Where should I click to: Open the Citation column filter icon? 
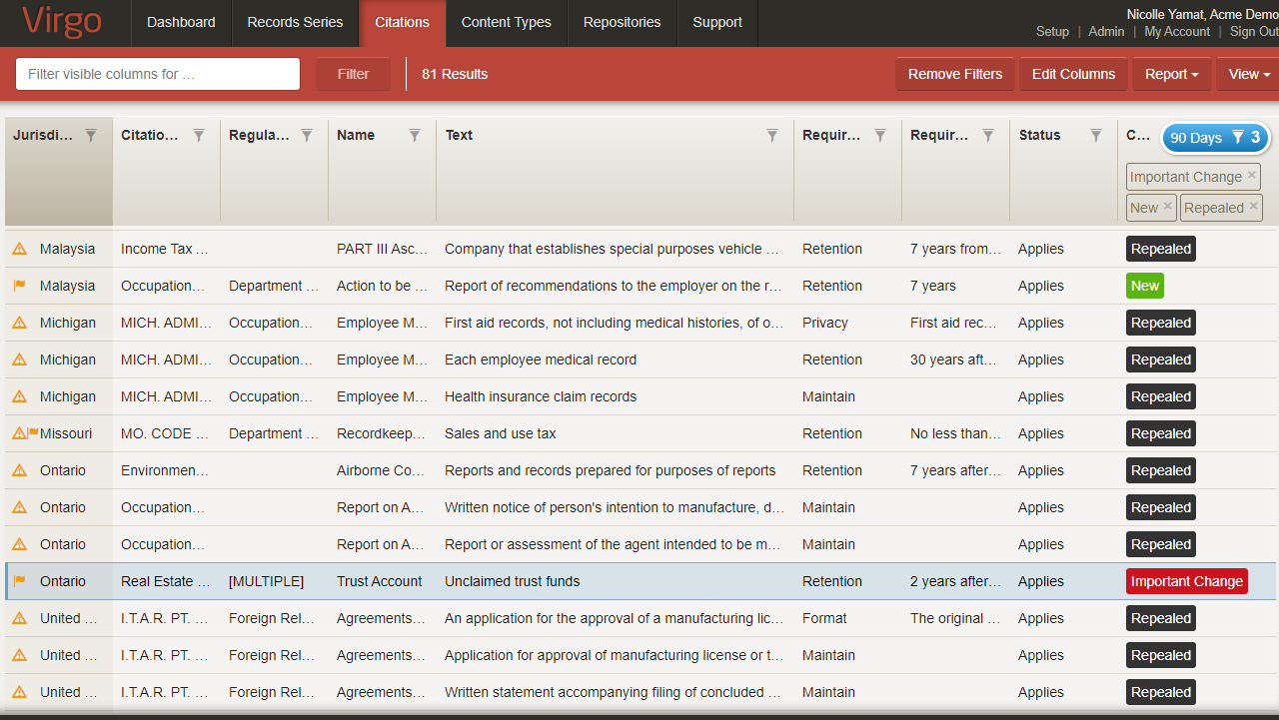coord(199,136)
